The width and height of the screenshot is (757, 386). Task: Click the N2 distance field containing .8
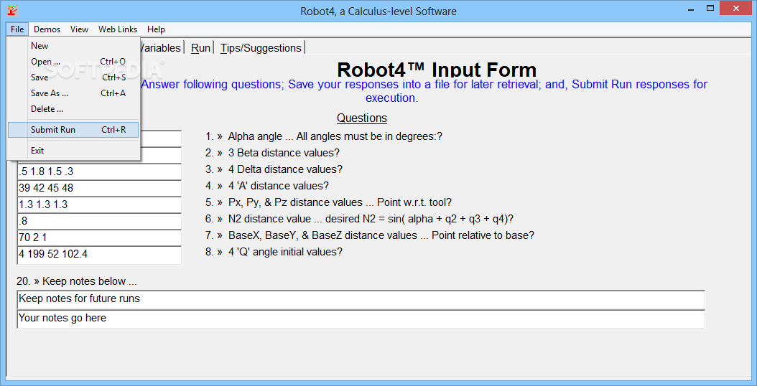click(x=99, y=221)
